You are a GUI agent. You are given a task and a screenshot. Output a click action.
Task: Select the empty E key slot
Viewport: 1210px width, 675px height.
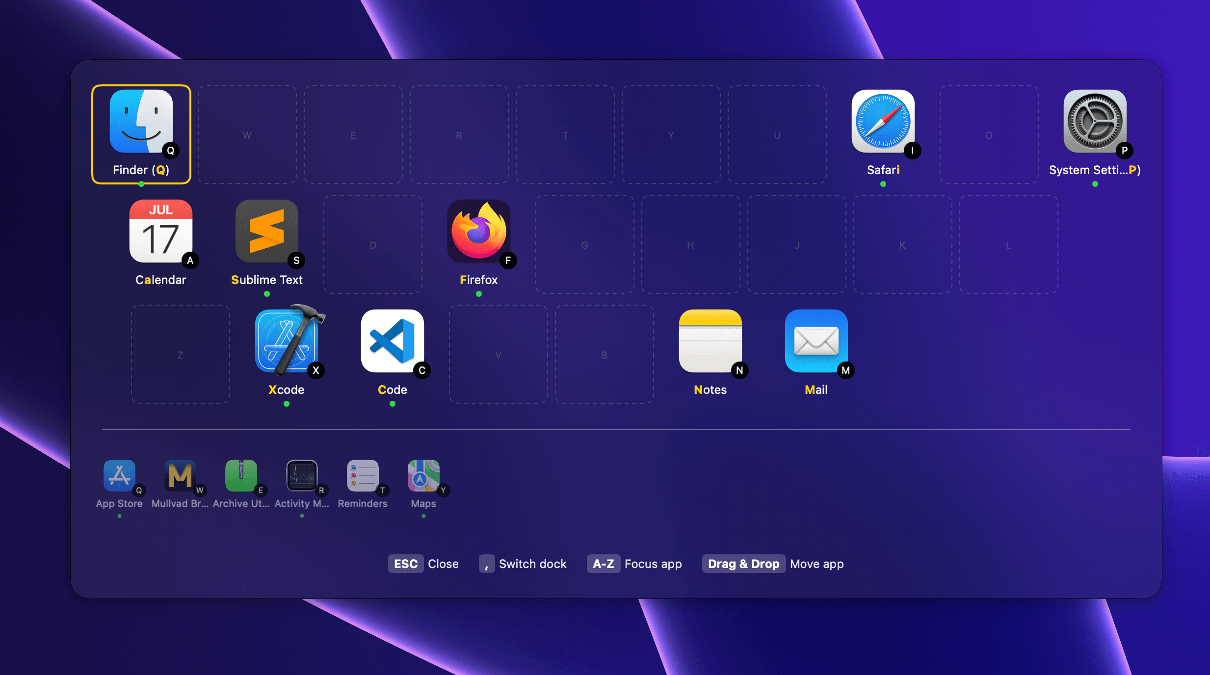pyautogui.click(x=353, y=134)
